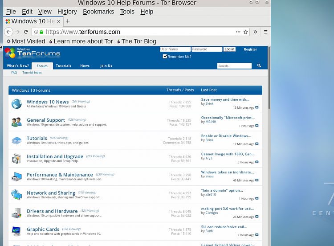Open the Bookmarks menu

98,12
